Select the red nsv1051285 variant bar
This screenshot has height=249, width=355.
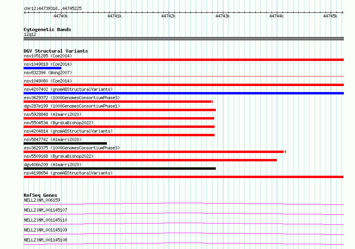[x=183, y=60]
